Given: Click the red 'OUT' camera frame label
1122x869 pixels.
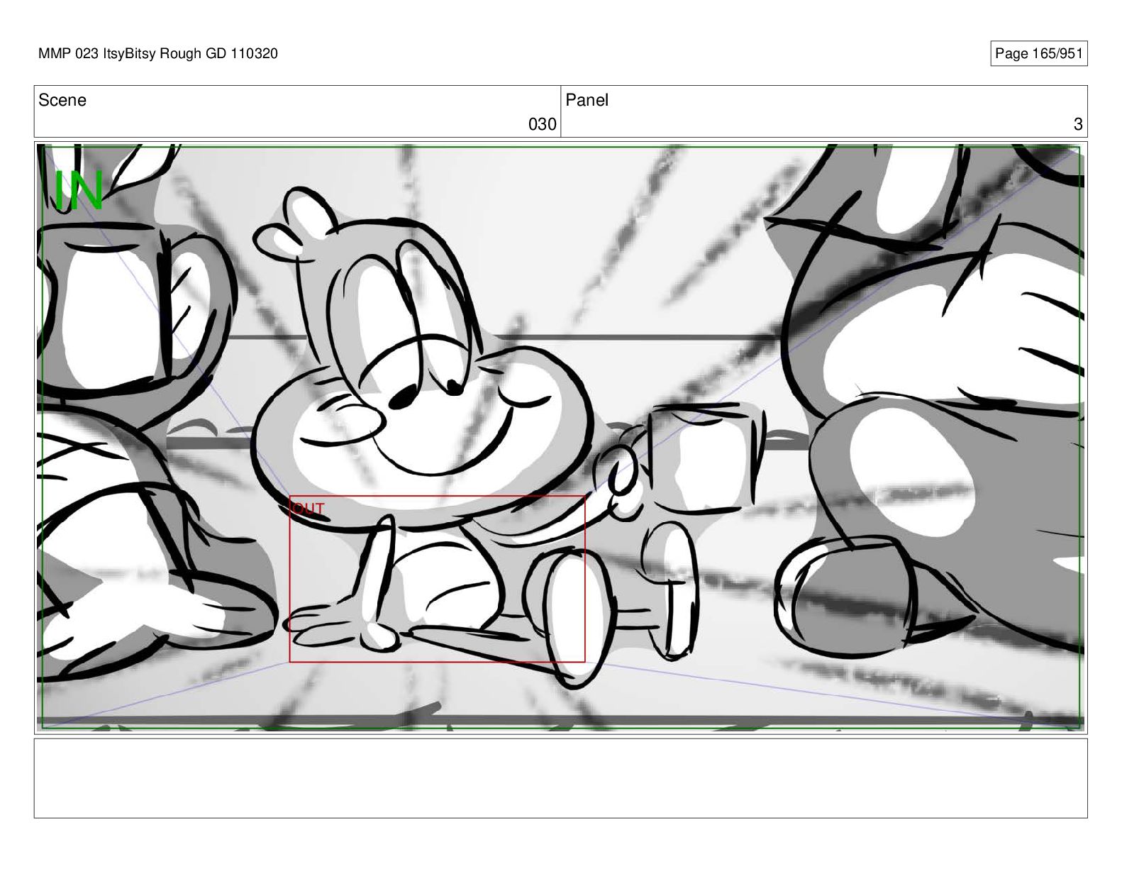Looking at the screenshot, I should [x=309, y=509].
